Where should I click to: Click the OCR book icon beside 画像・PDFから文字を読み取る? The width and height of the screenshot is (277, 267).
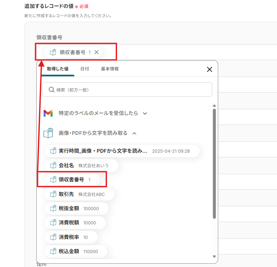[48, 133]
